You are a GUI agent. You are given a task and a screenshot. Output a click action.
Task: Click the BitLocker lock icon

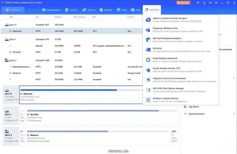point(148,50)
